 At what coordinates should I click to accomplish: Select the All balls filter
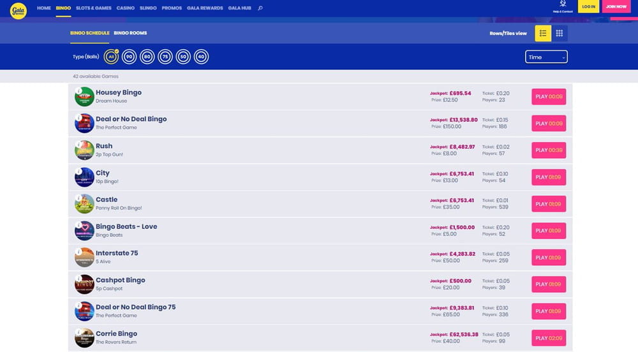point(111,57)
